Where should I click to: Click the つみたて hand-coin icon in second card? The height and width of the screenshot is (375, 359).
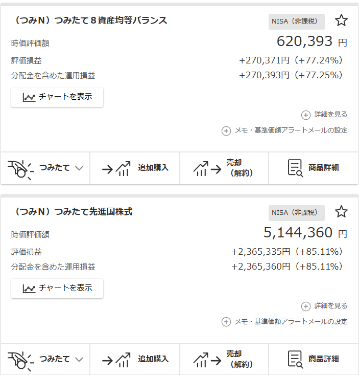(20, 359)
